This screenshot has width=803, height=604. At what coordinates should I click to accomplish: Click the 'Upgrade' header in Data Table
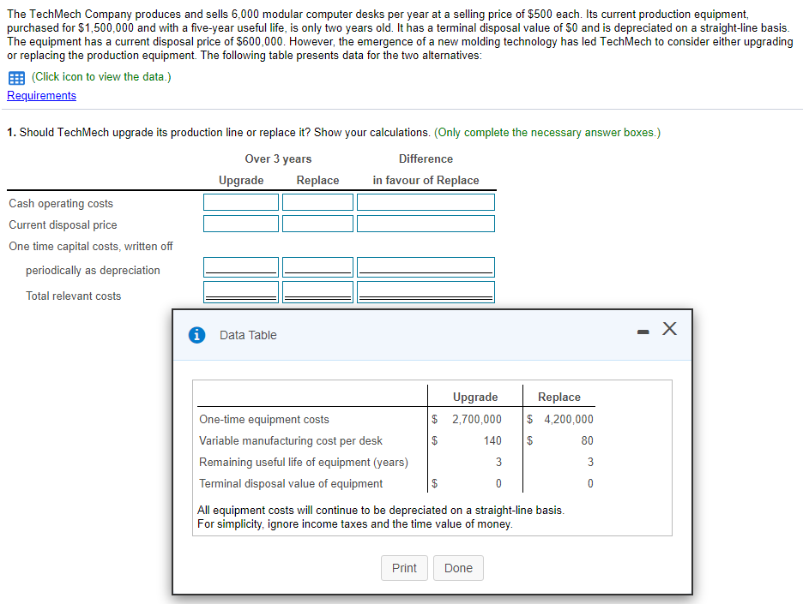475,398
